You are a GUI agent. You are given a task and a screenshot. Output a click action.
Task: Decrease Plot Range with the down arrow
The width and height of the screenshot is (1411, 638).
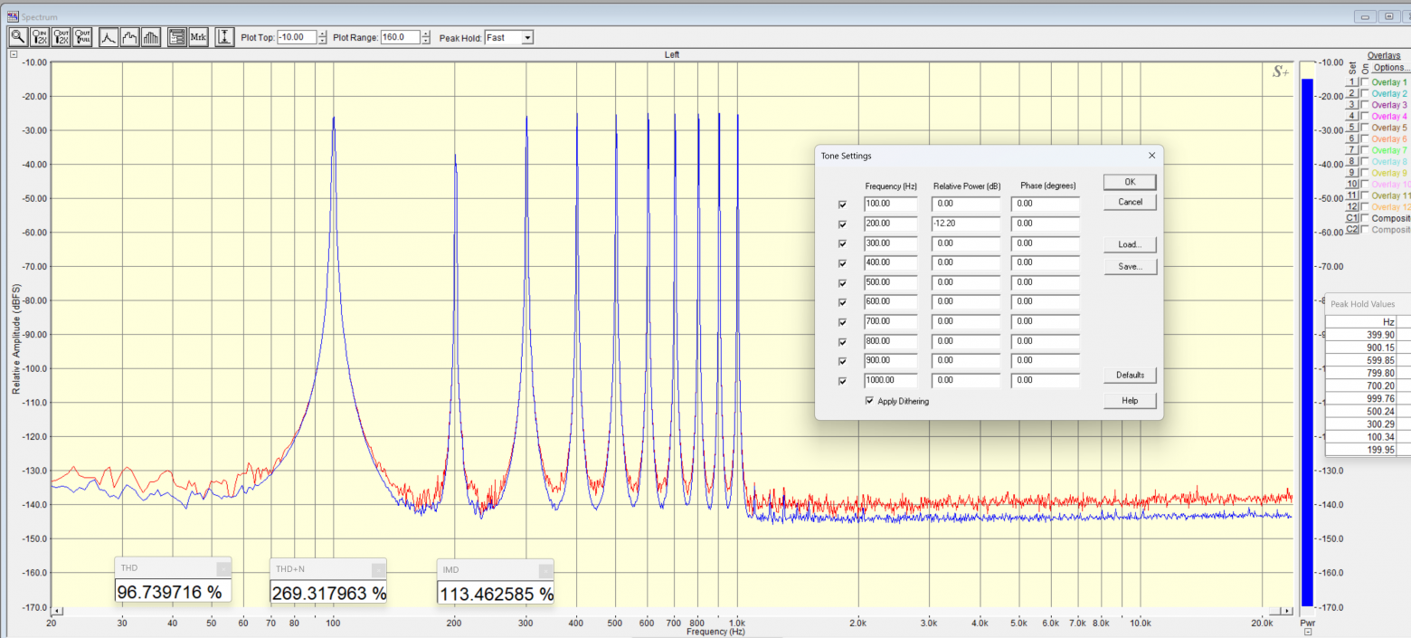coord(426,41)
